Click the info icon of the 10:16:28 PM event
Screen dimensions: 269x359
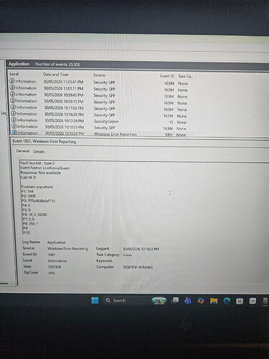pyautogui.click(x=14, y=113)
